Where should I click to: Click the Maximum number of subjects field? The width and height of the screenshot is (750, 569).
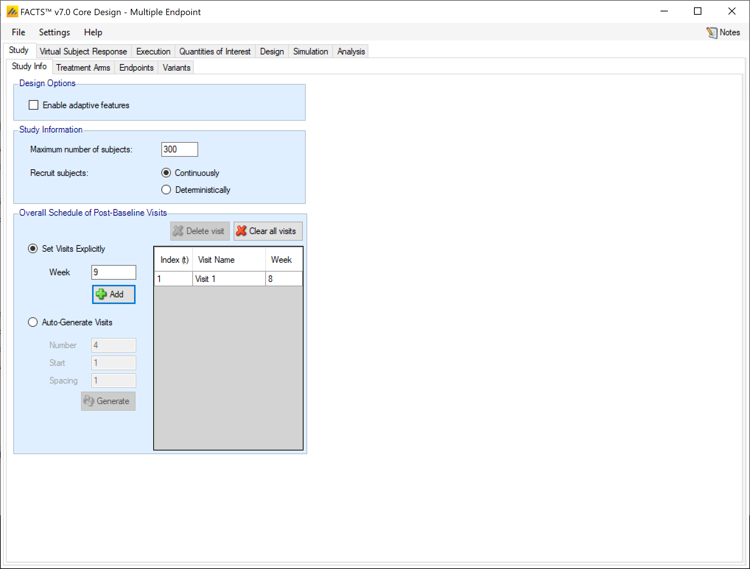pos(179,149)
